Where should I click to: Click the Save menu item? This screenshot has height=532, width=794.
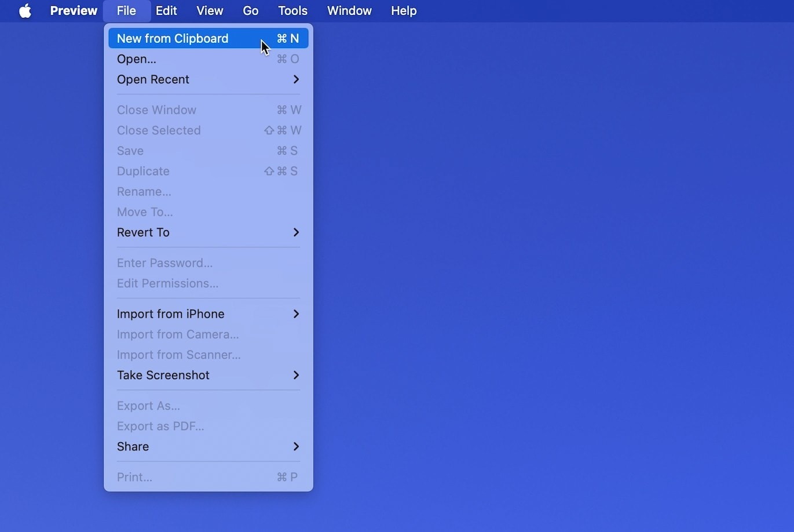[x=208, y=151]
